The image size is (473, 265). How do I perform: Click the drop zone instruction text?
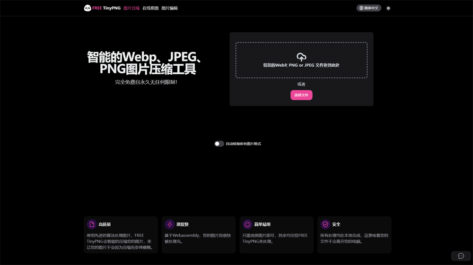click(301, 65)
